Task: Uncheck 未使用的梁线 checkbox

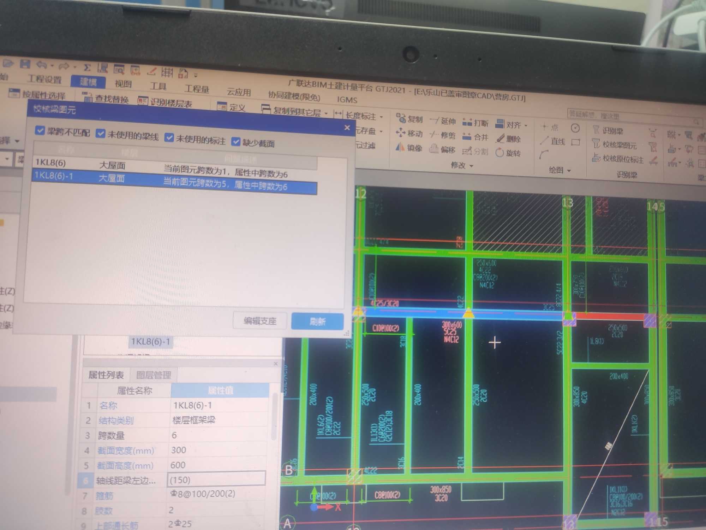Action: [101, 134]
